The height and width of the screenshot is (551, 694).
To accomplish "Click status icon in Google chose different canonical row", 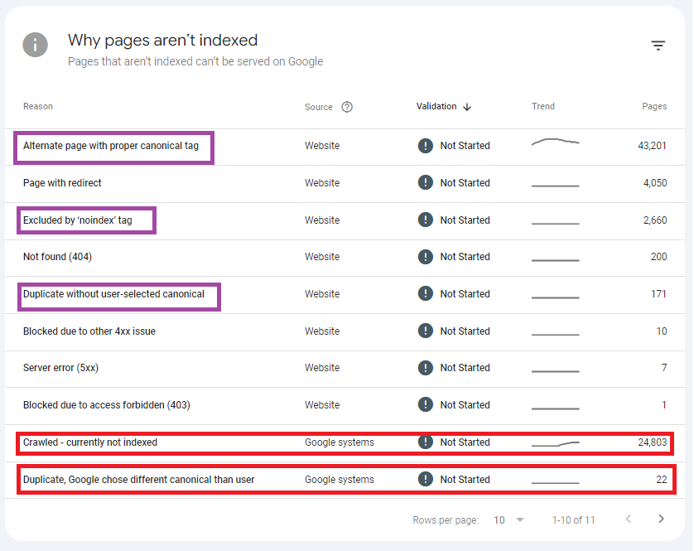I will point(426,479).
